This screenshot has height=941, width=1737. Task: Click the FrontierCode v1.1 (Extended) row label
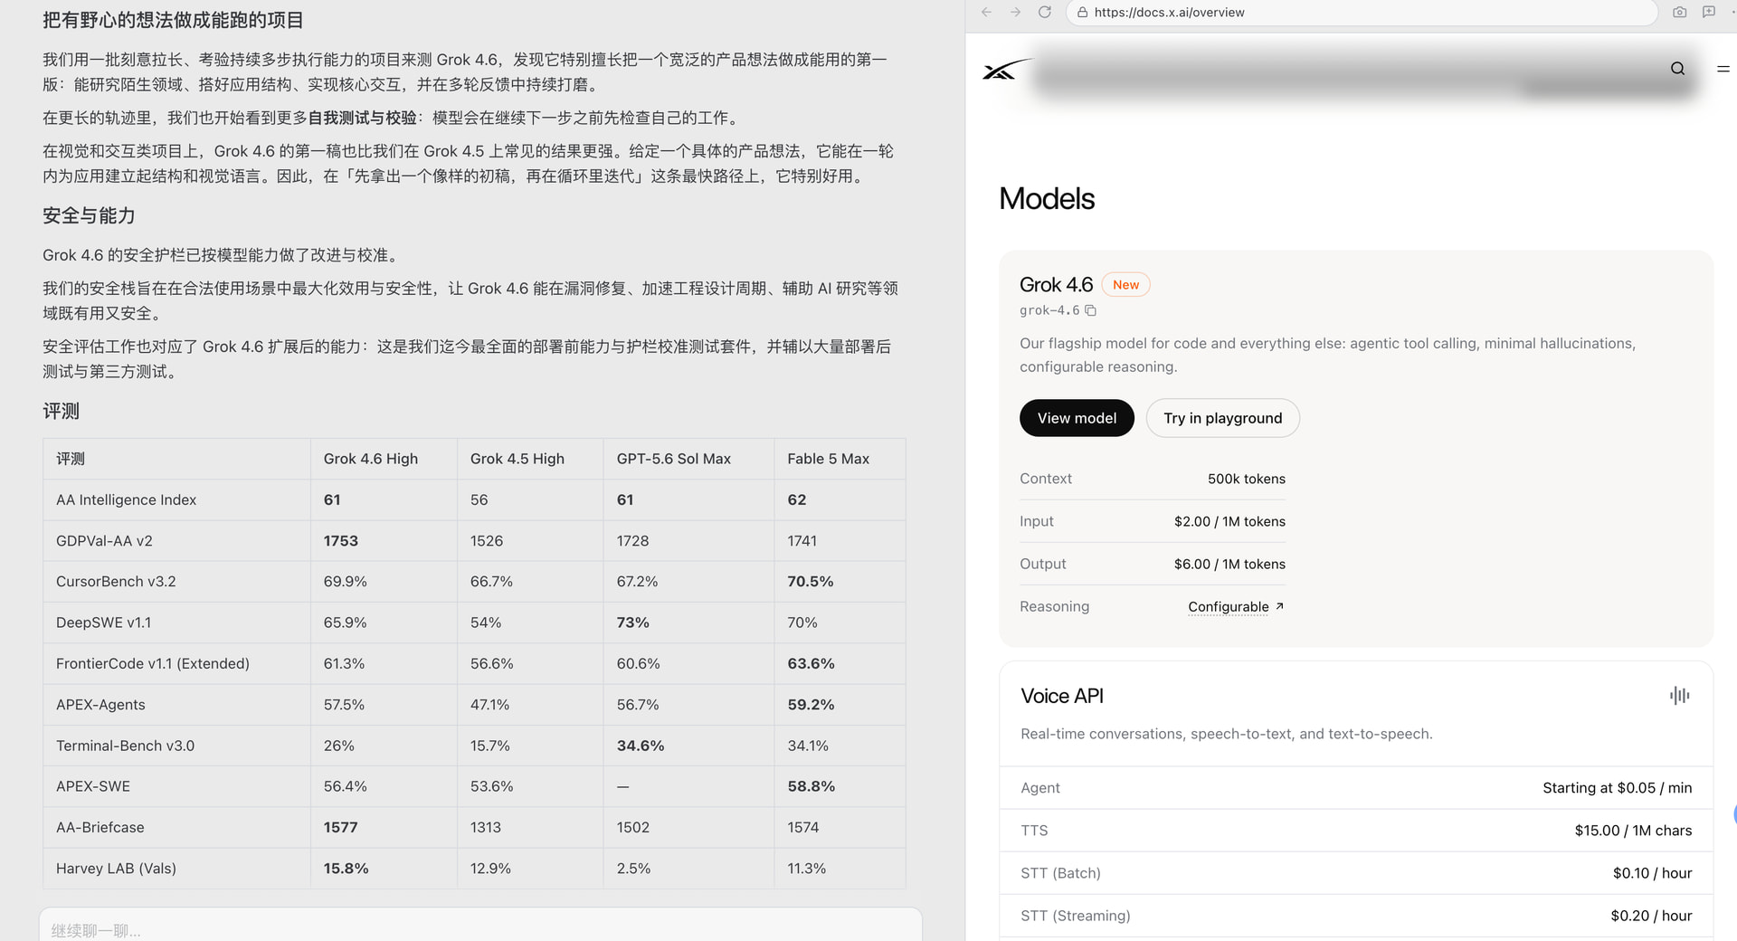pyautogui.click(x=153, y=663)
